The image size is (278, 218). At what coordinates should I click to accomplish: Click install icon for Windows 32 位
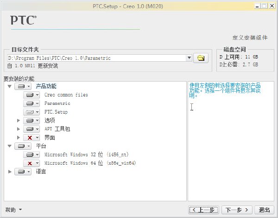click(x=32, y=154)
